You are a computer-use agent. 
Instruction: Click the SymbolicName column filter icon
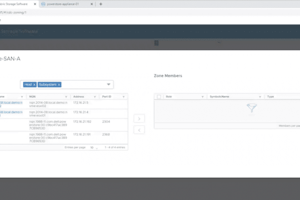tap(260, 97)
